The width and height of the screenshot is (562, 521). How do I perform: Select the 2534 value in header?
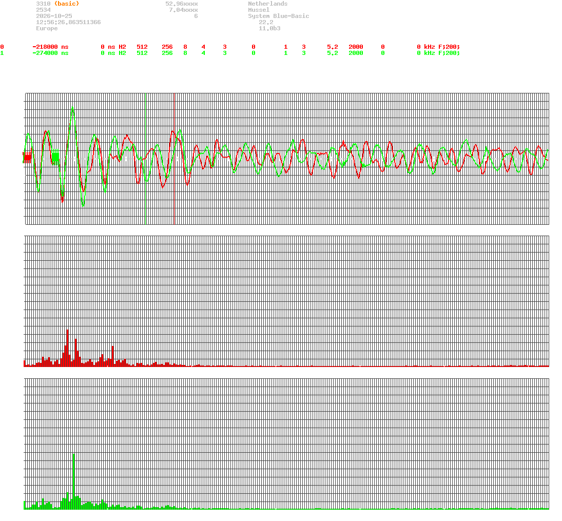[x=43, y=10]
